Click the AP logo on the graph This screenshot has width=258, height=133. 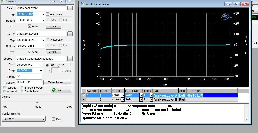(x=225, y=16)
